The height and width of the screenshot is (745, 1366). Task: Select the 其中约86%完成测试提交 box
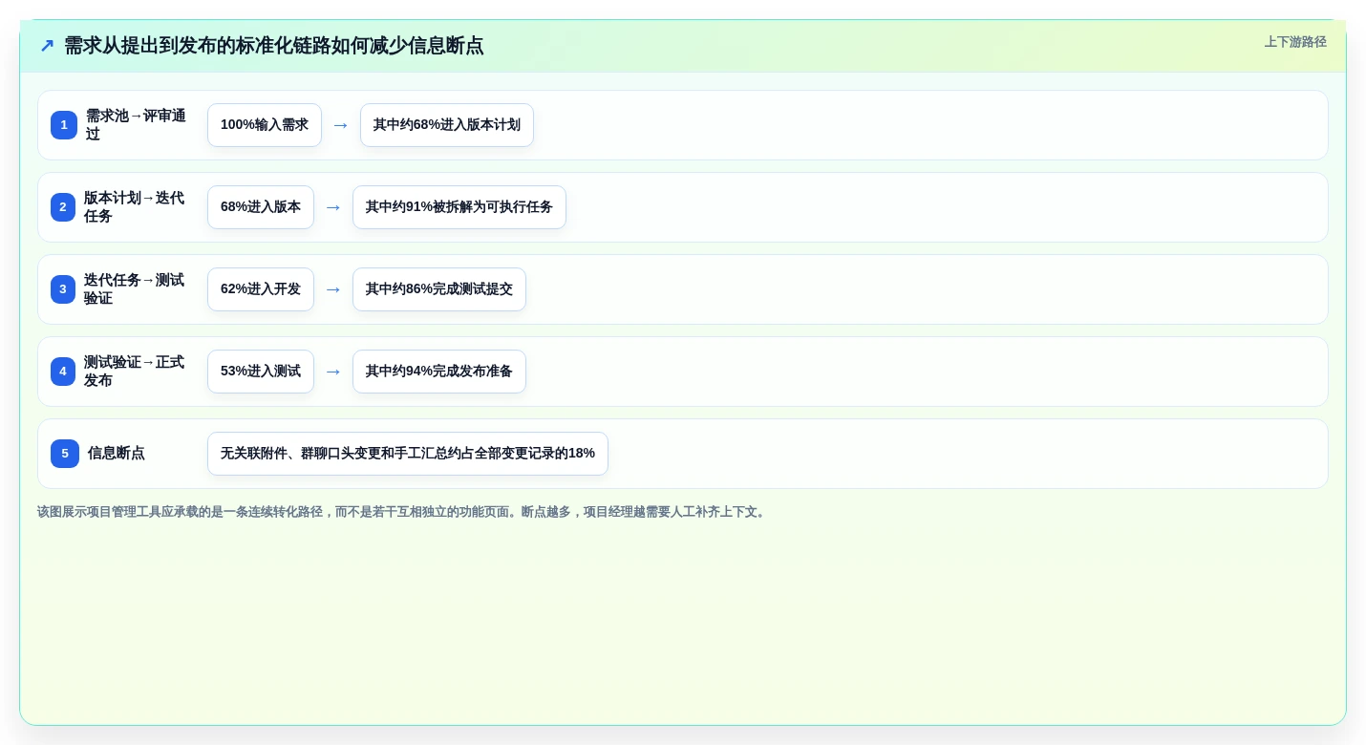coord(439,289)
